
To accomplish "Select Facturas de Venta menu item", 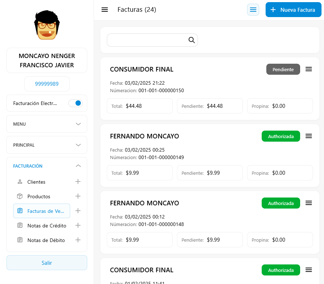I will click(42, 211).
